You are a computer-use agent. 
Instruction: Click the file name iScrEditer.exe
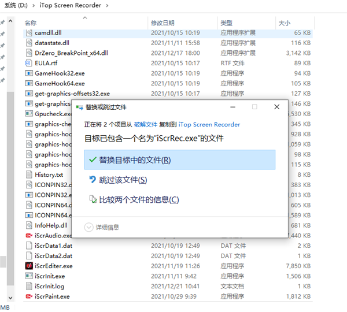(x=54, y=266)
